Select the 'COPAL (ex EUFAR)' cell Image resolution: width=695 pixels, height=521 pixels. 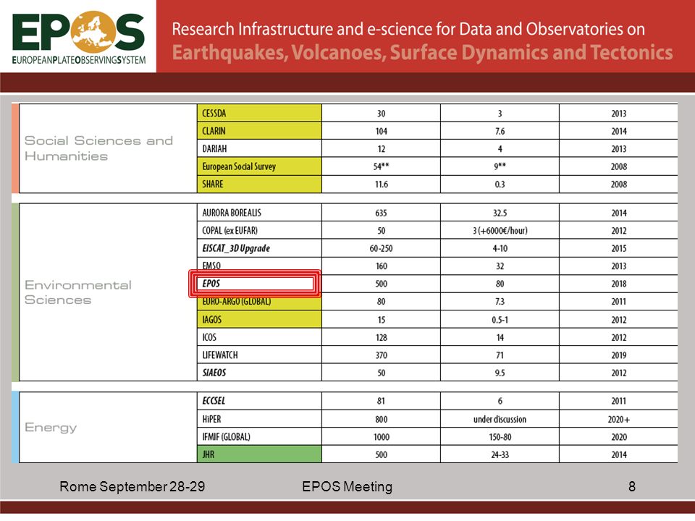(259, 230)
